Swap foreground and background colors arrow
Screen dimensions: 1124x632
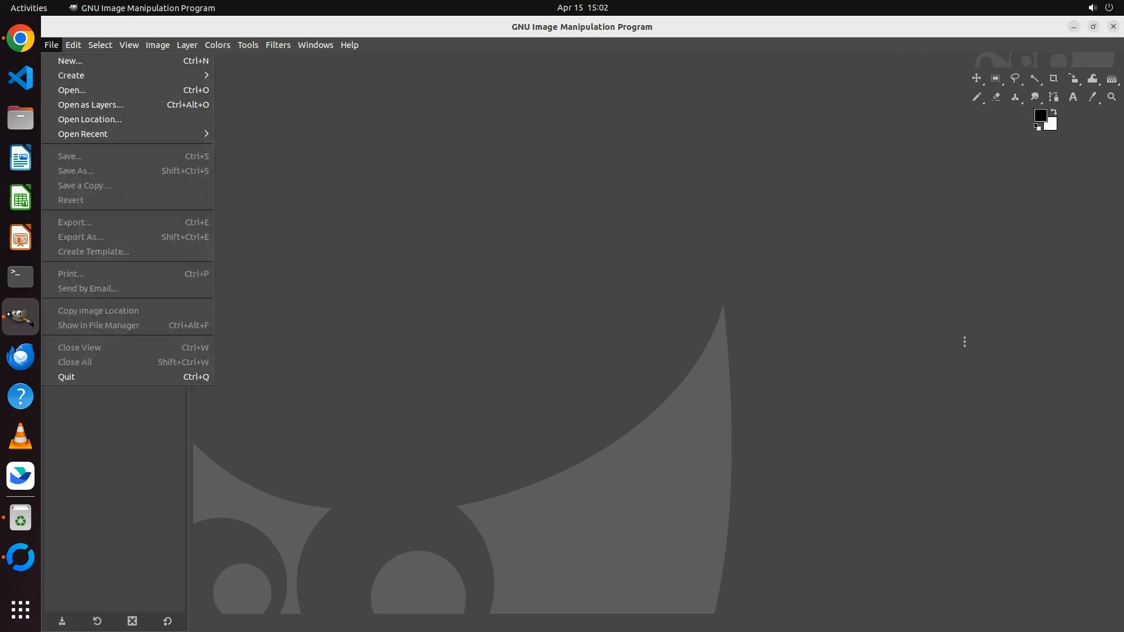coord(1054,111)
